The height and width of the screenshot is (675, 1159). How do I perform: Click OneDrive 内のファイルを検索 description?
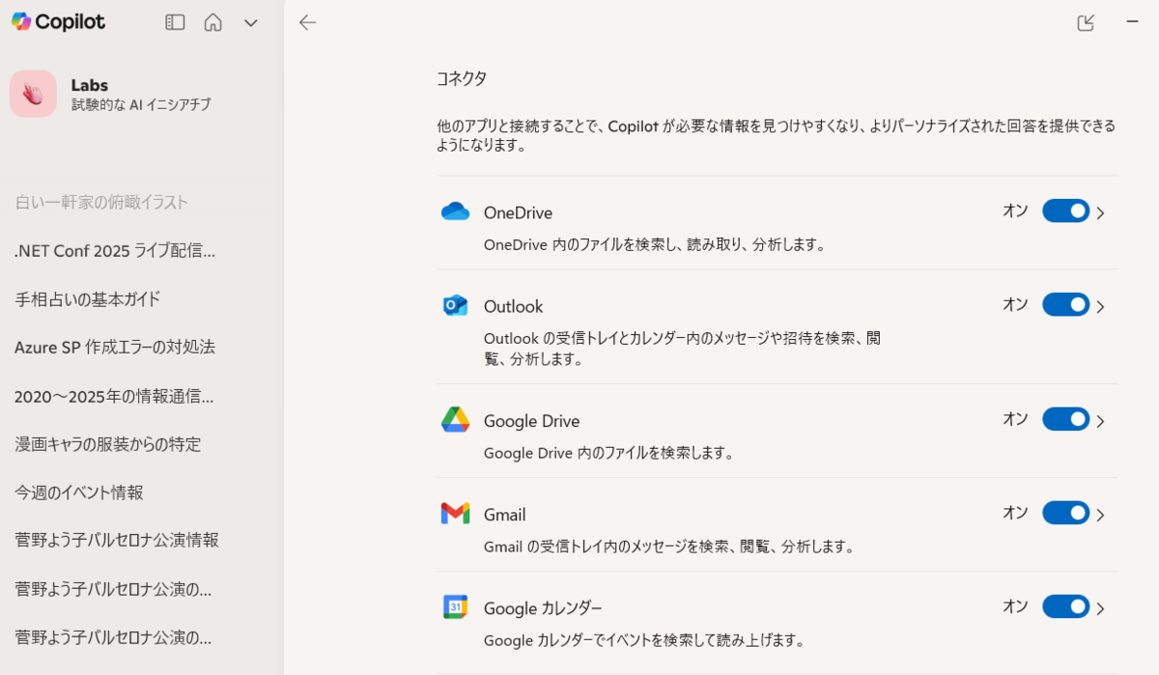[655, 245]
